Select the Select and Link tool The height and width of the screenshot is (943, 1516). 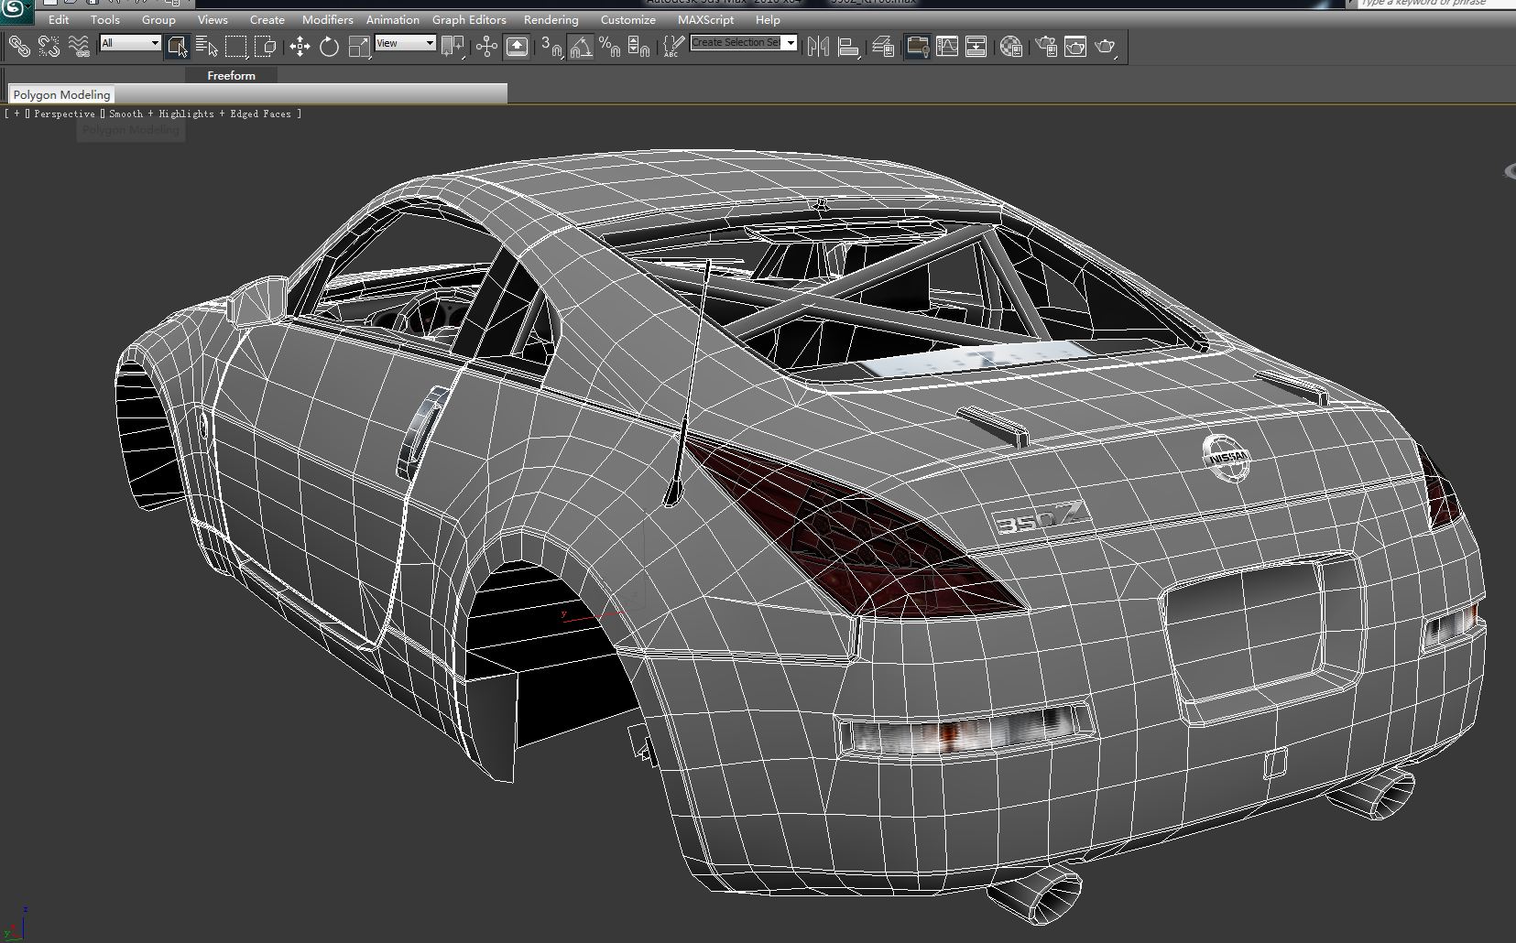tap(18, 46)
